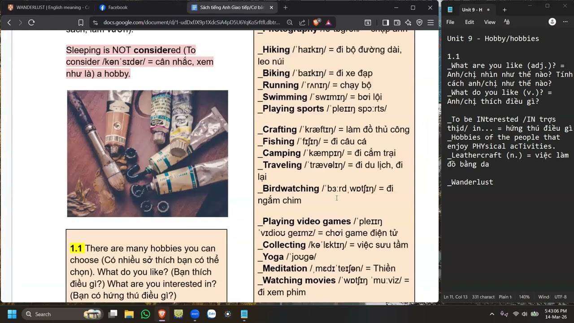Click the word Birdwatching in the document
Screen dimensions: 574x323
[x=291, y=189]
